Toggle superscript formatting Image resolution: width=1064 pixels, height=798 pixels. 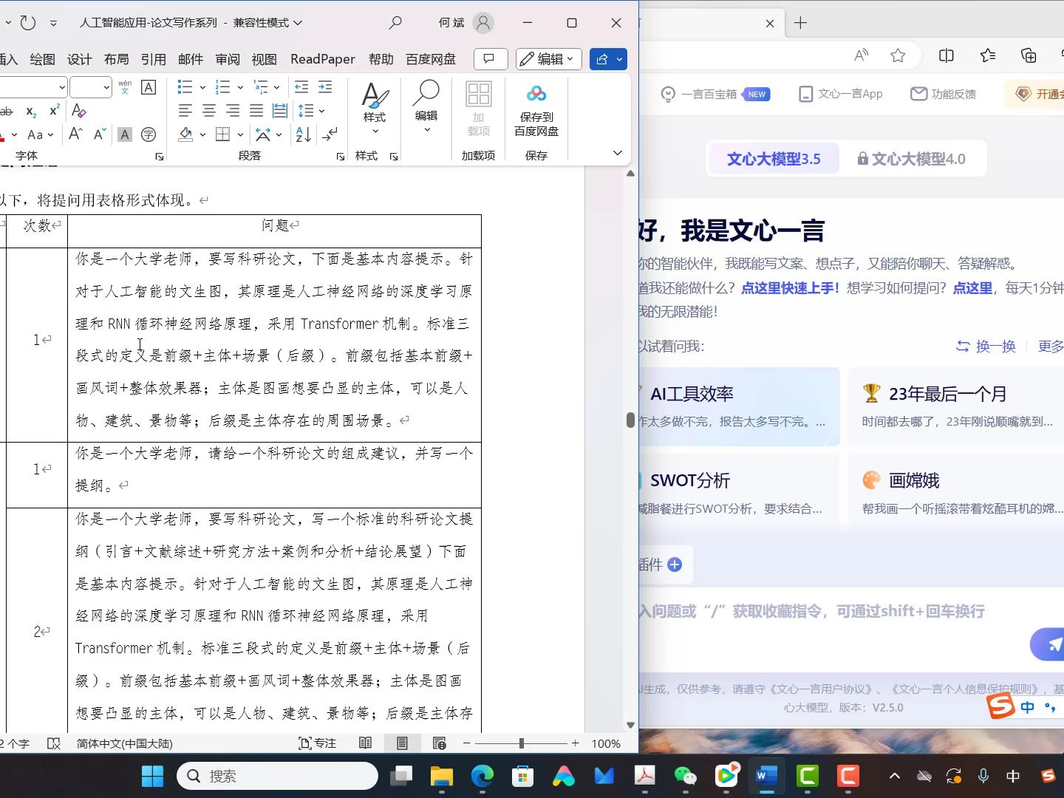click(x=54, y=111)
